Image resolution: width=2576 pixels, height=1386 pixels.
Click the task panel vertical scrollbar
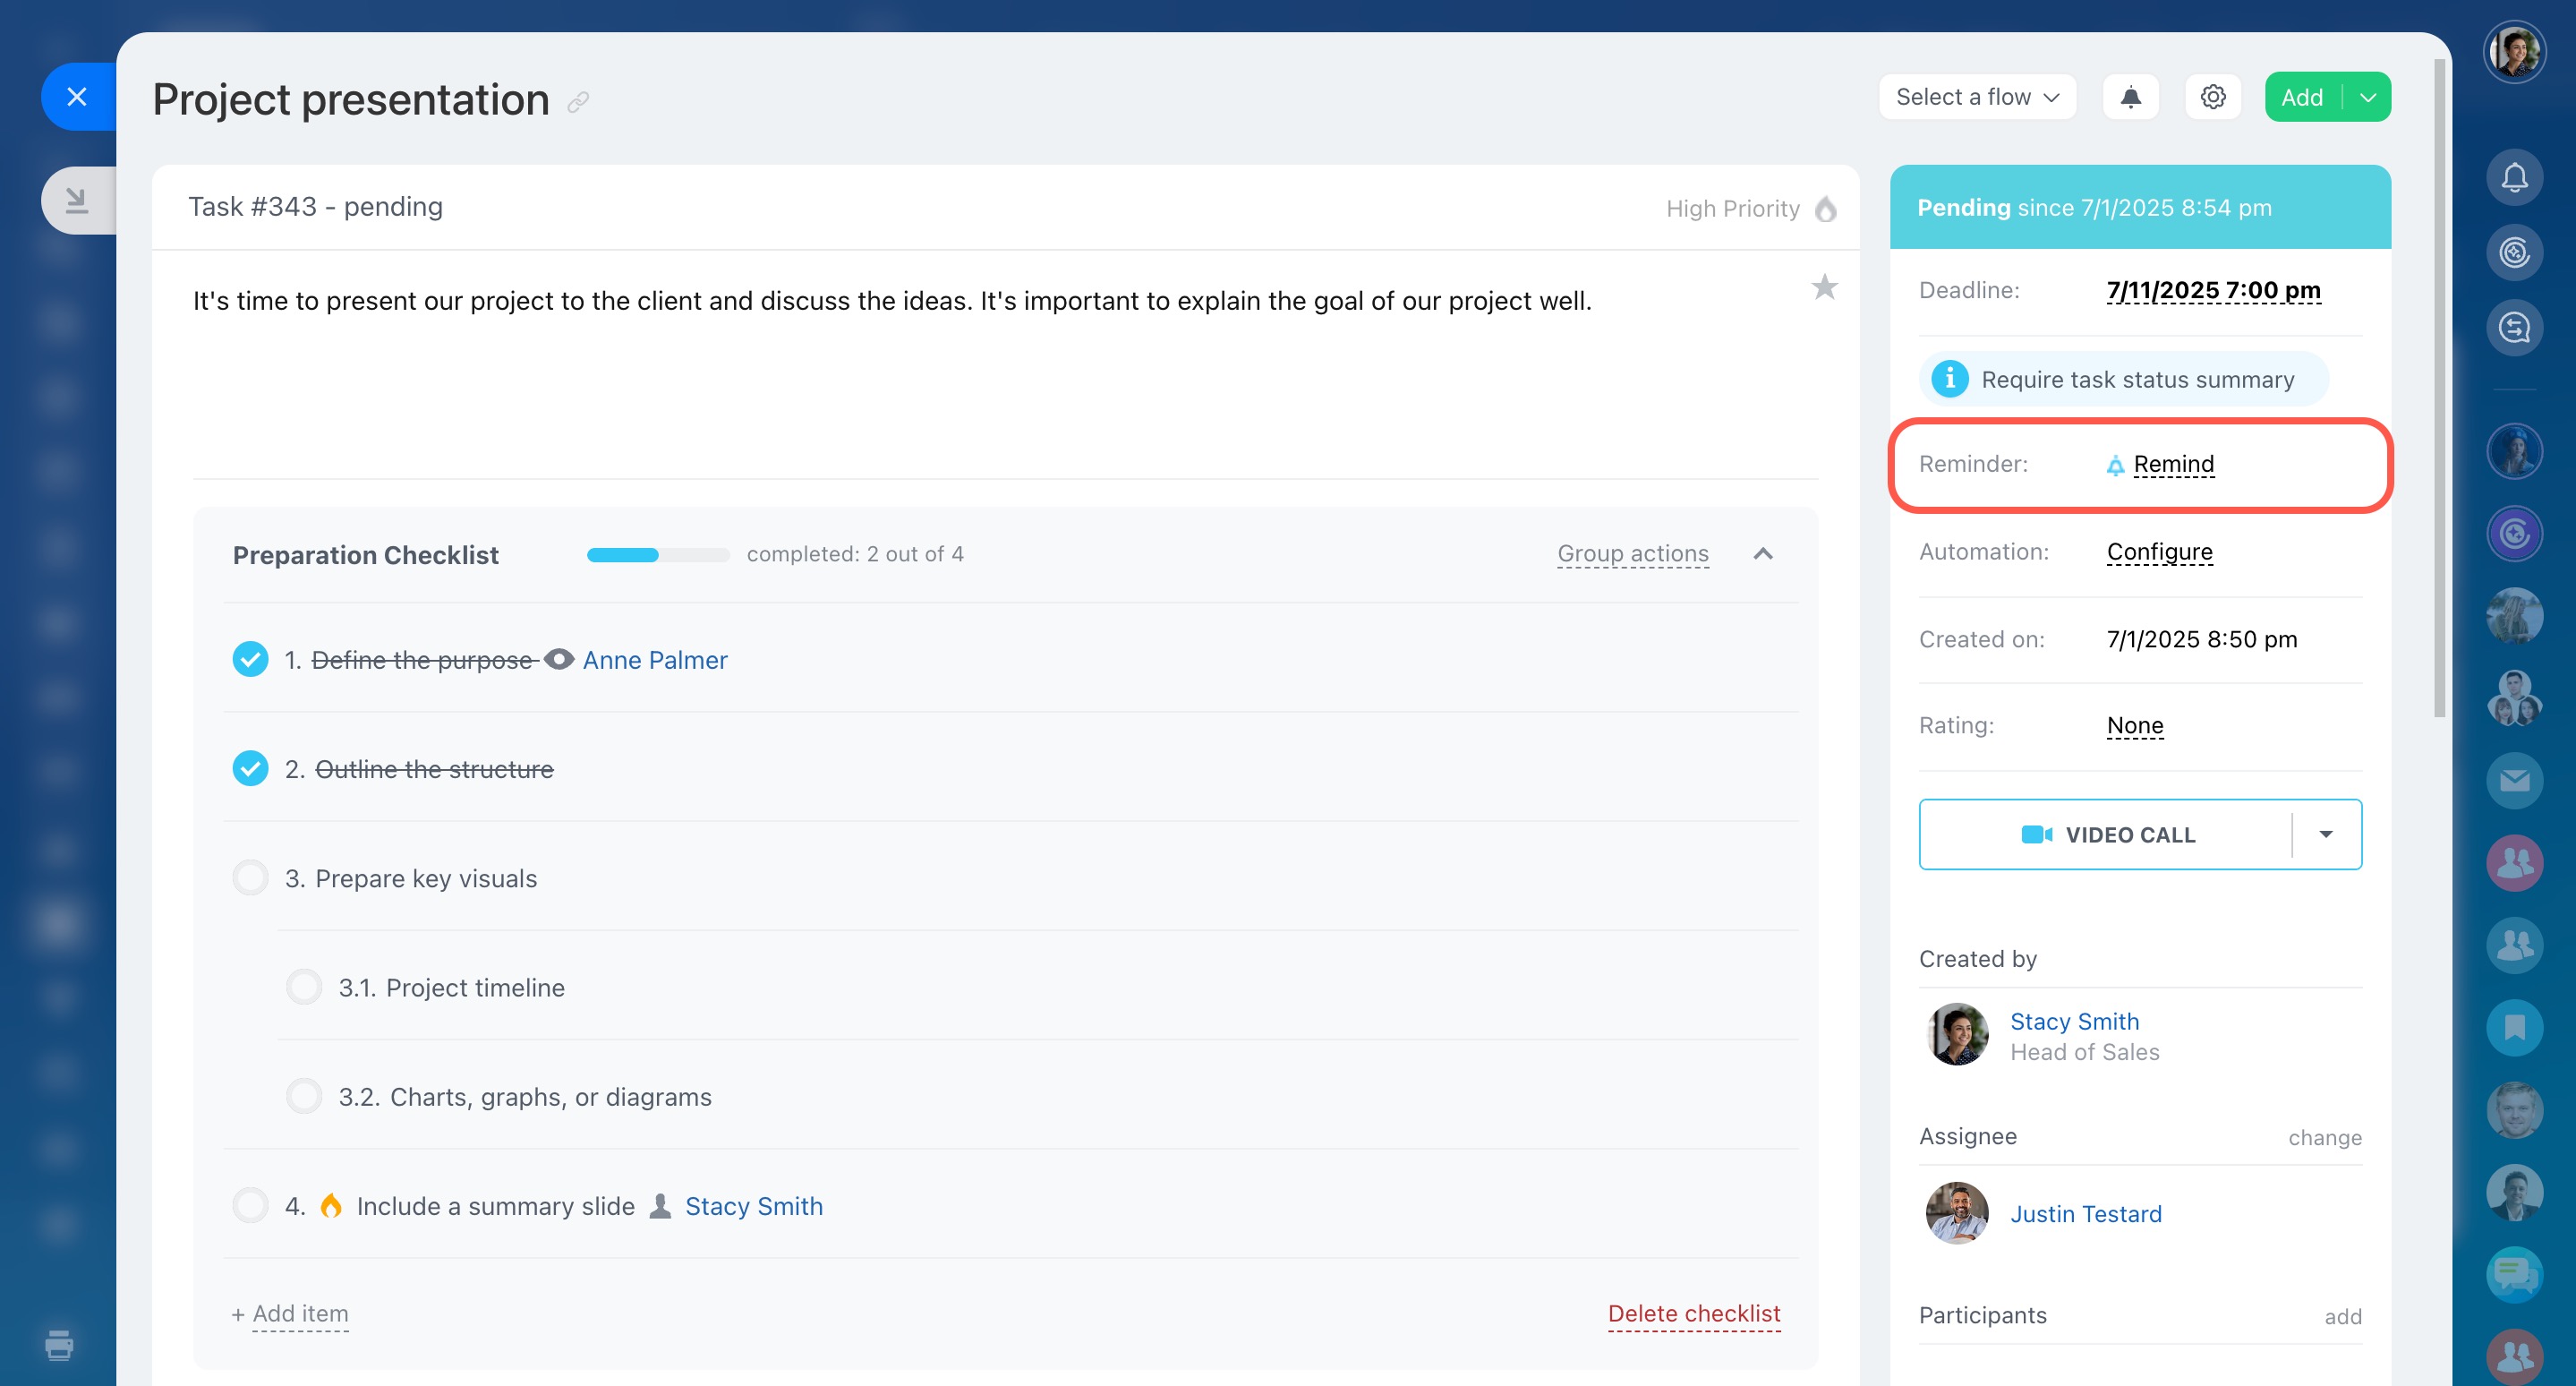(2440, 388)
